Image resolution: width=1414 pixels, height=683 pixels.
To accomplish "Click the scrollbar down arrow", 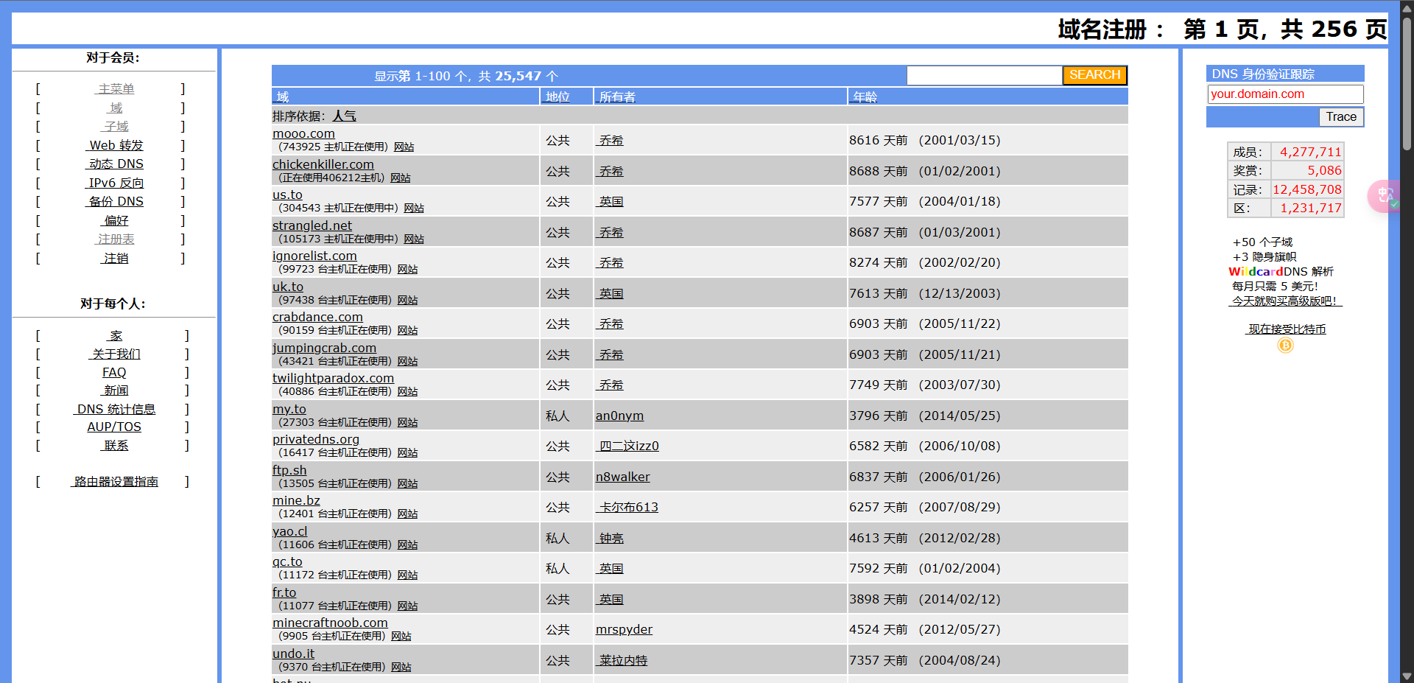I will pos(1407,676).
